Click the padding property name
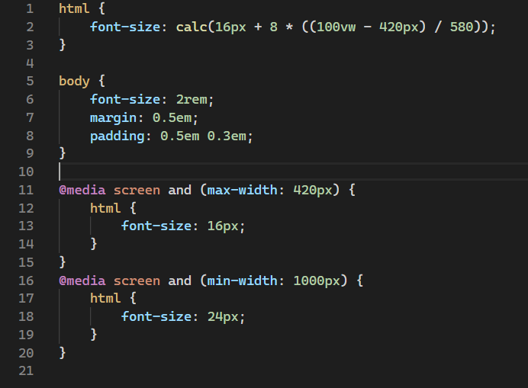The width and height of the screenshot is (528, 388). [x=117, y=136]
